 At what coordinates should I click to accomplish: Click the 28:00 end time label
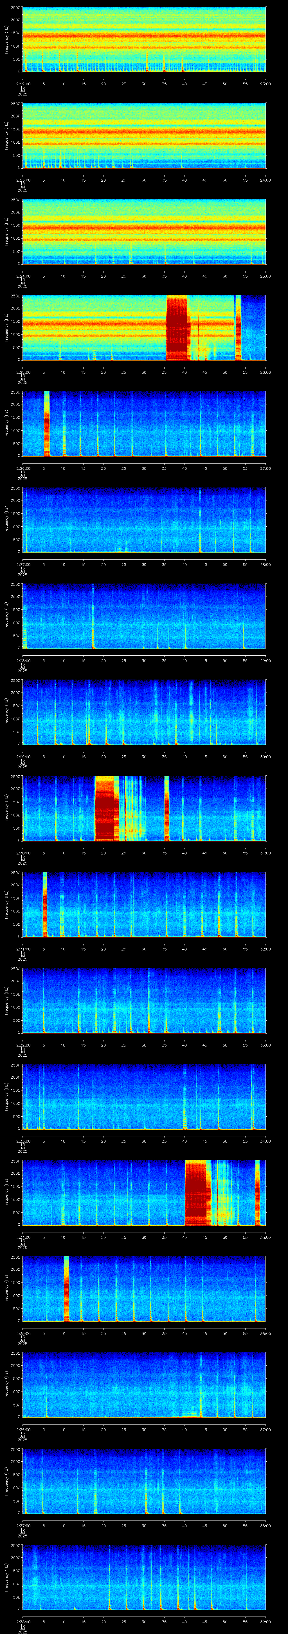[x=265, y=565]
